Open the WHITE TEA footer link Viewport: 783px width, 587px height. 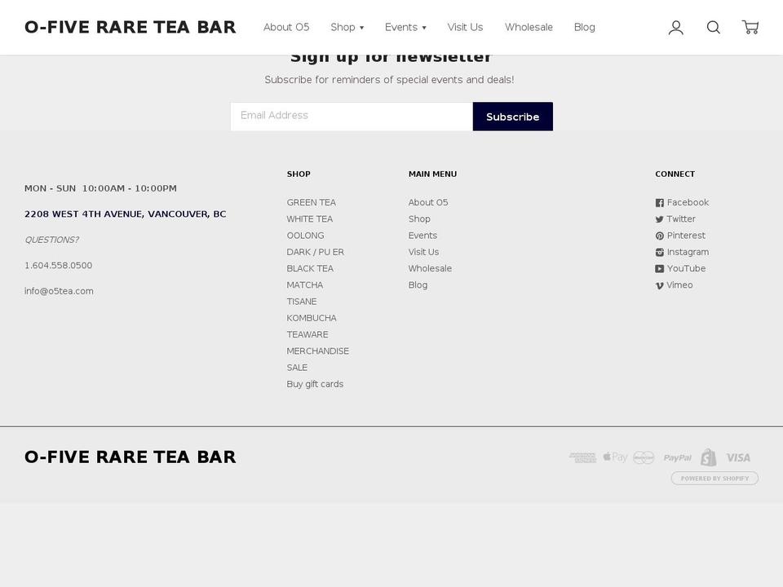pos(310,219)
